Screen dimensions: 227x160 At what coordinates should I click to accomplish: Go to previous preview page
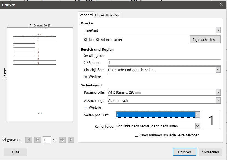tap(37, 140)
